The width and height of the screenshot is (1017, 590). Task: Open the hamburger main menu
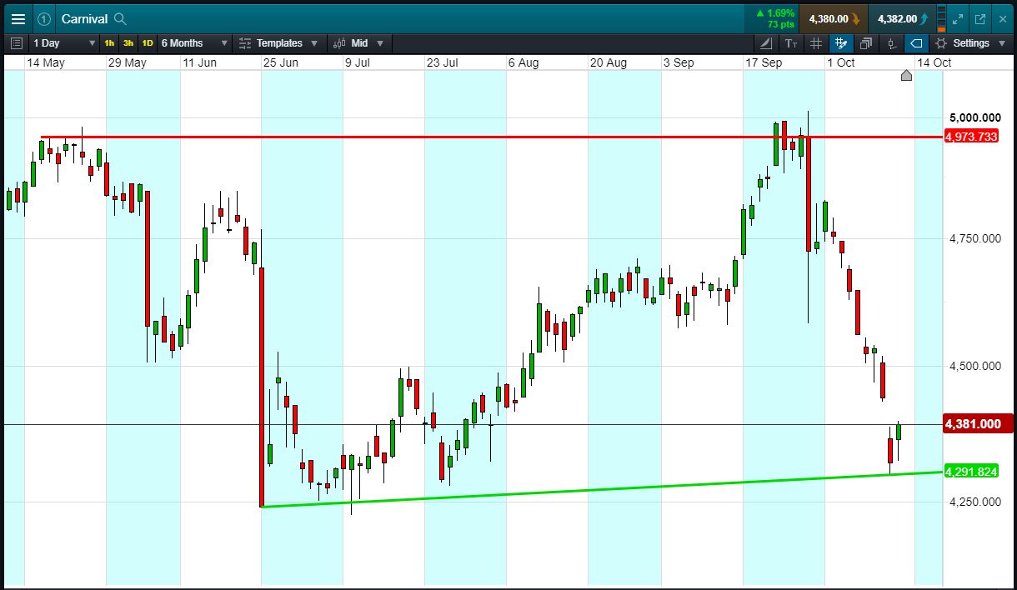tap(18, 18)
